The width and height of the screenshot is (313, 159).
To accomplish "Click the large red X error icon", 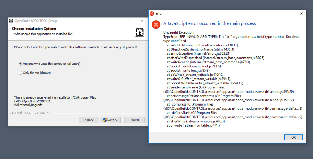I will click(156, 25).
